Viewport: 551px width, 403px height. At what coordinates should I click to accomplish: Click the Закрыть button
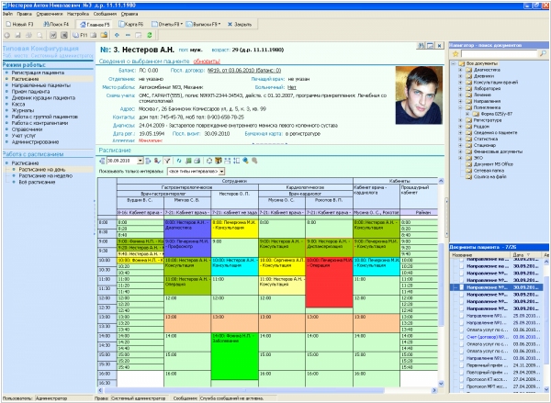pos(240,24)
